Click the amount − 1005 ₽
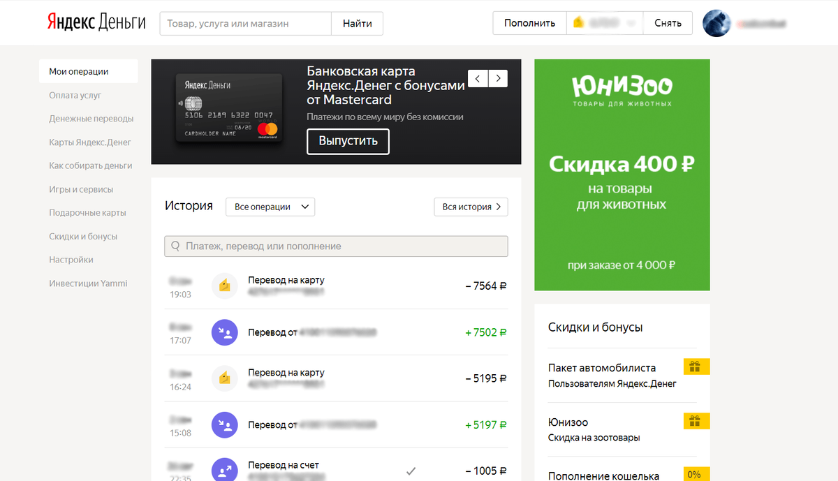This screenshot has width=838, height=481. (486, 471)
